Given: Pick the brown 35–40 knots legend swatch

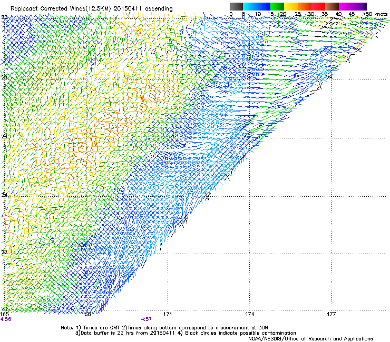Looking at the screenshot, I should (332, 6).
